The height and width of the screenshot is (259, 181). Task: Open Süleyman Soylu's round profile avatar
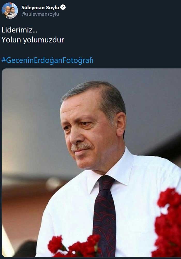click(10, 11)
